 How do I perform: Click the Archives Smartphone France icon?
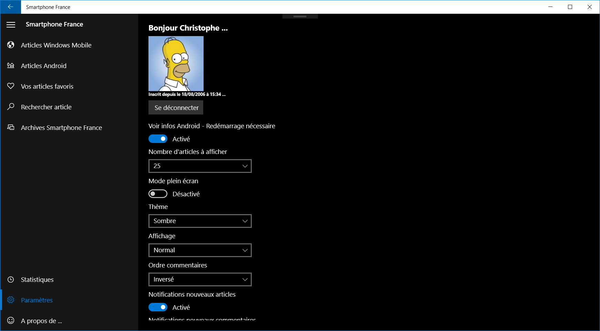[11, 127]
